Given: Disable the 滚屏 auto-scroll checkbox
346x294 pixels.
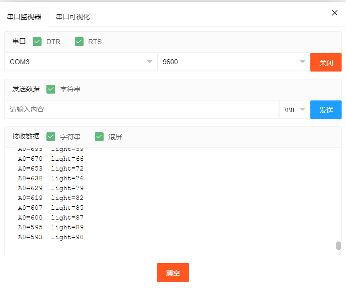Looking at the screenshot, I should tap(99, 137).
